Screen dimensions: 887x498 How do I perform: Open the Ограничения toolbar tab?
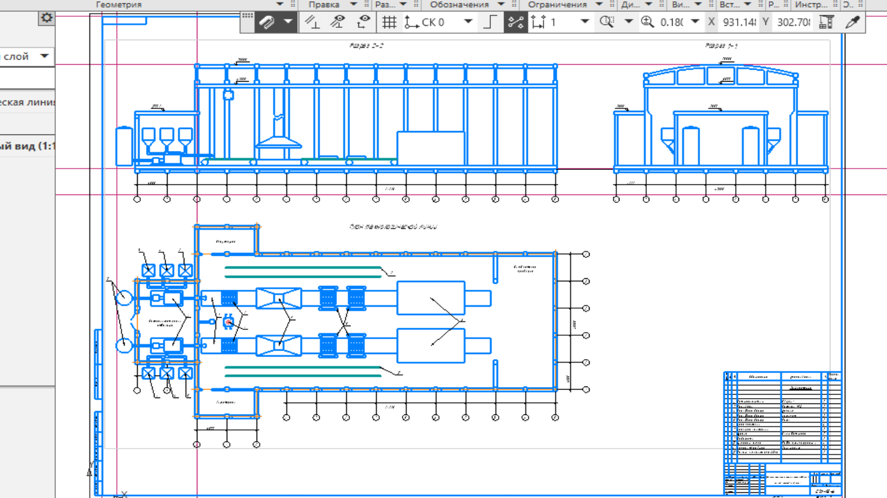tap(558, 5)
